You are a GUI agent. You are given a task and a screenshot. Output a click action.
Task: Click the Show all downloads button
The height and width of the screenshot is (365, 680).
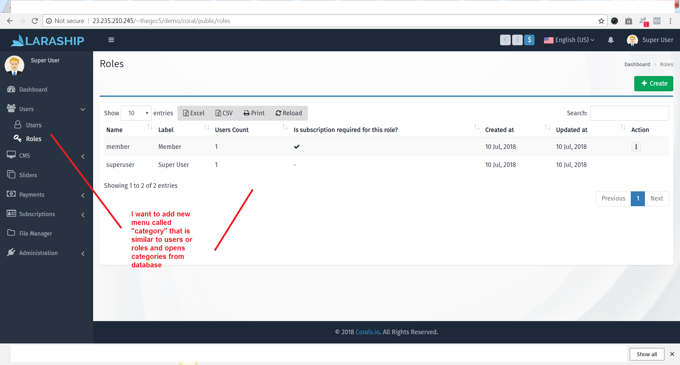tap(647, 354)
